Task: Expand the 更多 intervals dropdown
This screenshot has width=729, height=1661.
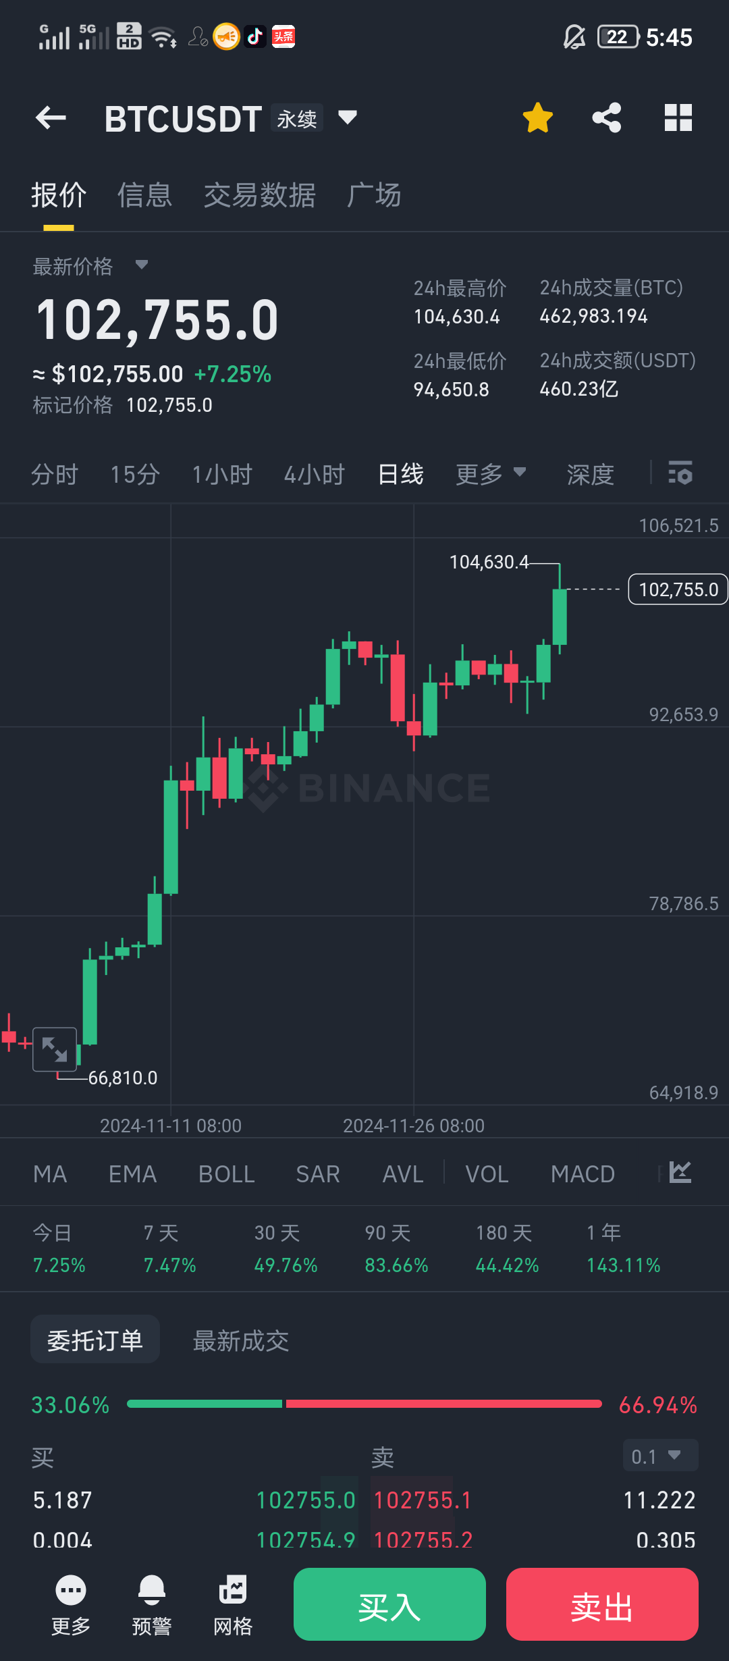Action: click(491, 475)
